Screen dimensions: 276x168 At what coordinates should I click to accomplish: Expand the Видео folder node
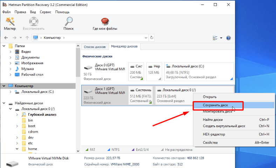click(11, 52)
